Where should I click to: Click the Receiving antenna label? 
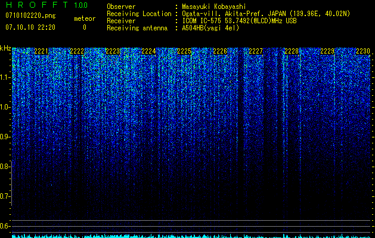137,28
